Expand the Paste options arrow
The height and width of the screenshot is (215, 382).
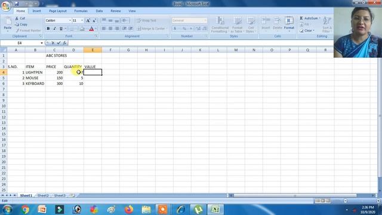coord(8,31)
